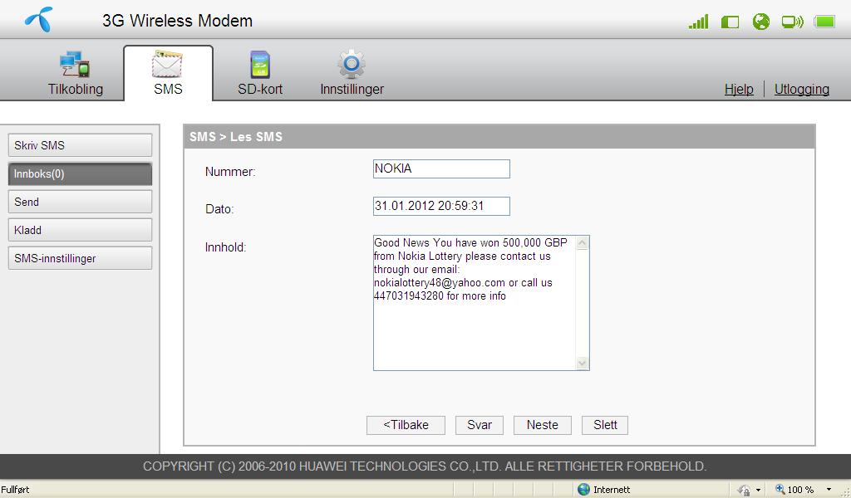Click the Internett zone globe in status bar
851x498 pixels.
tap(584, 490)
